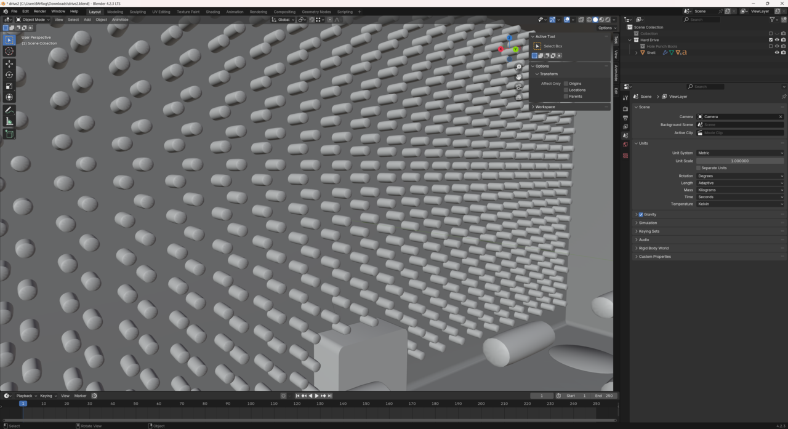Select the Annotate tool
The width and height of the screenshot is (788, 429).
(x=9, y=110)
